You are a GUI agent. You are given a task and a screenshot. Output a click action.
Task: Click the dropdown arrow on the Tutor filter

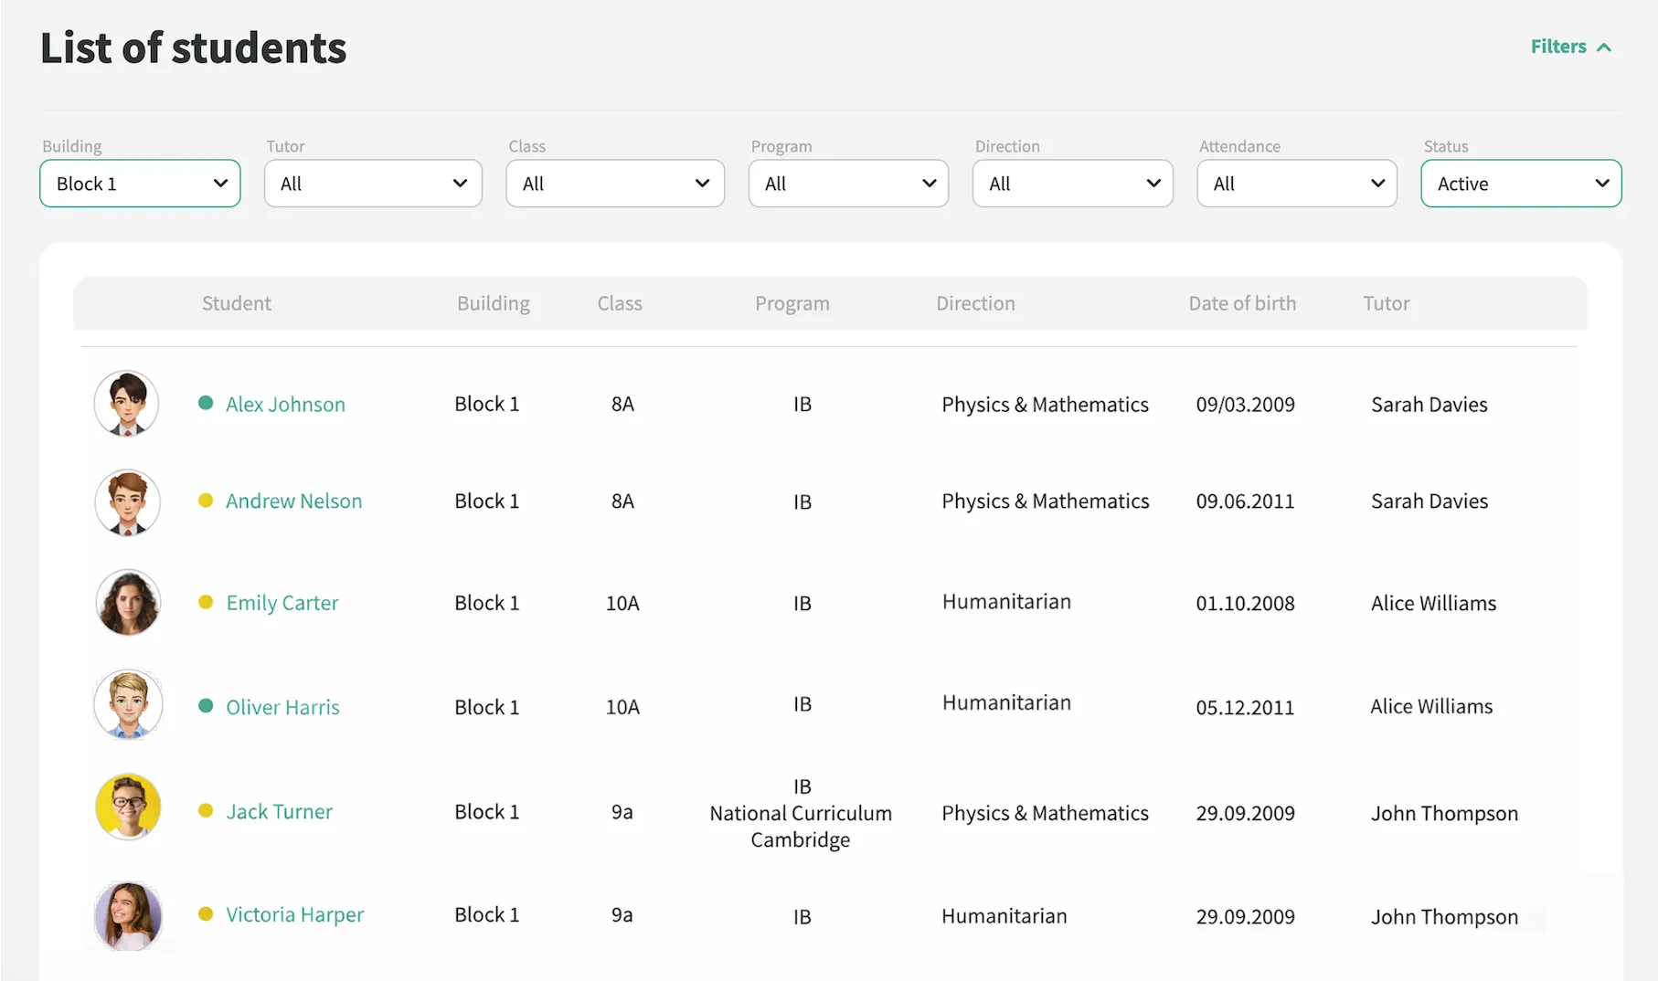click(x=460, y=183)
